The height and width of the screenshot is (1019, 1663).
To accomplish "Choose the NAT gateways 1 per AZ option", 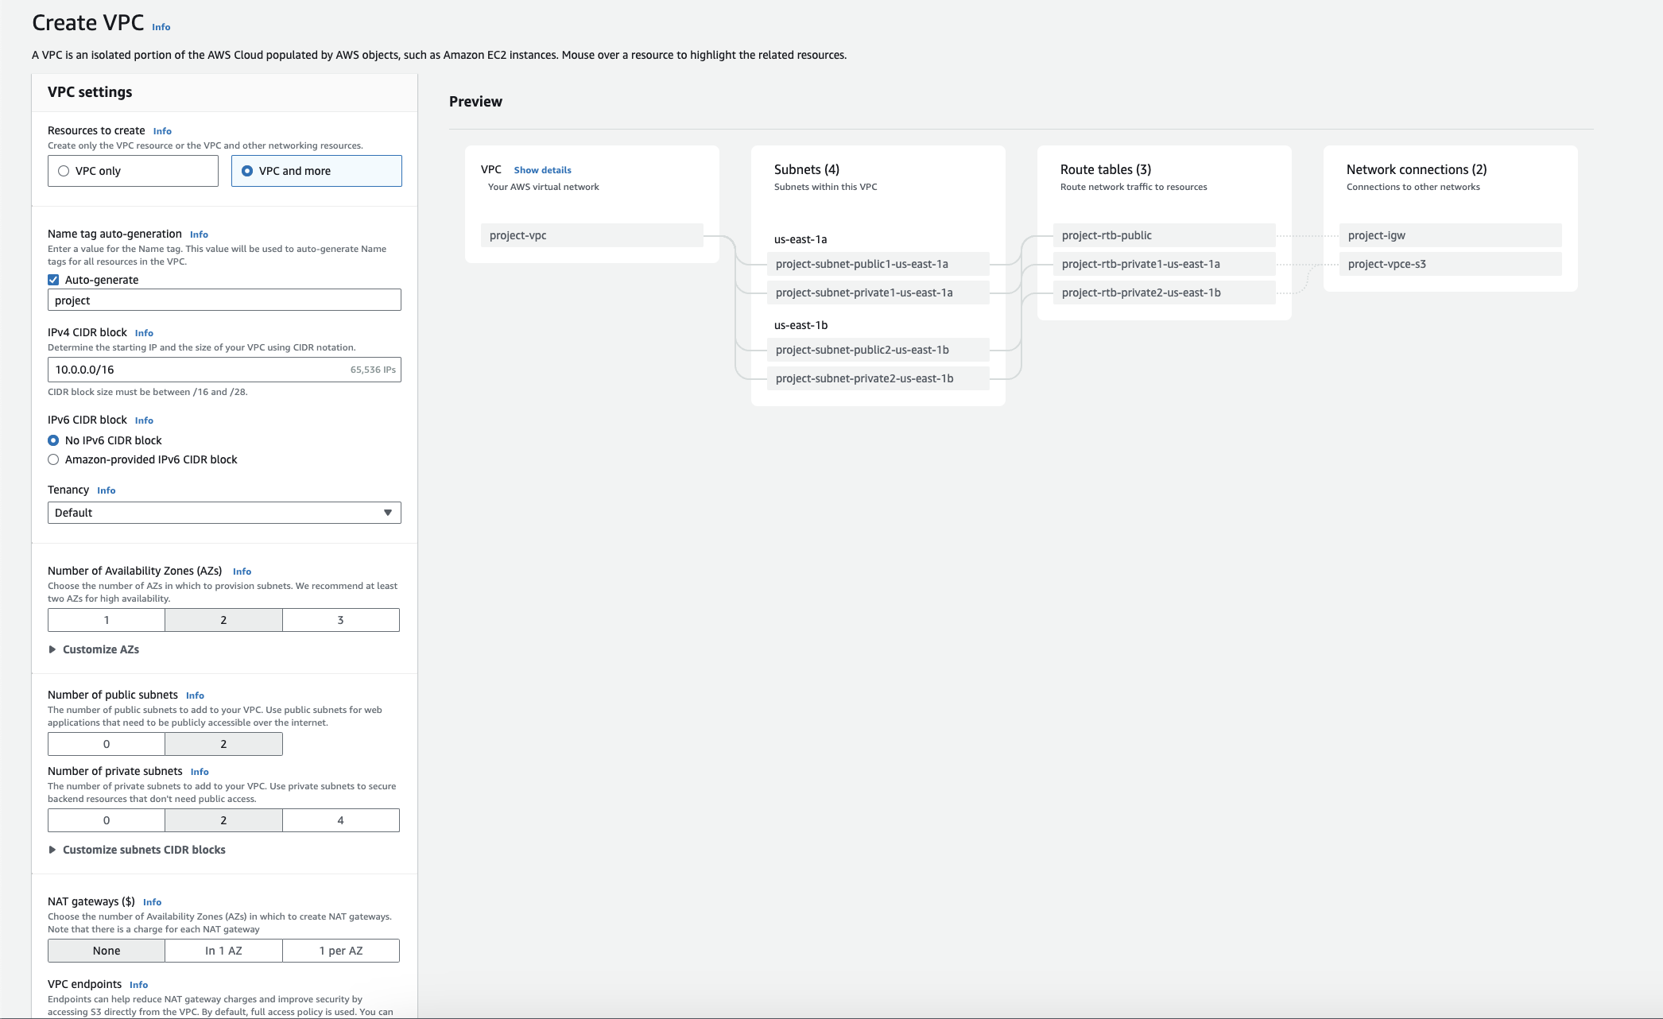I will pos(340,951).
